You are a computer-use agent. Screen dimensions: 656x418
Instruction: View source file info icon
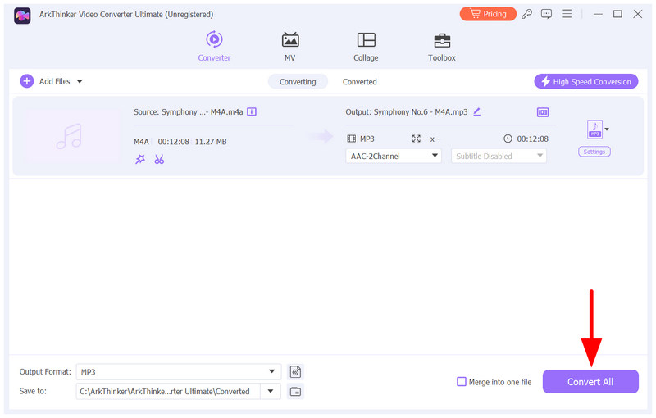252,111
